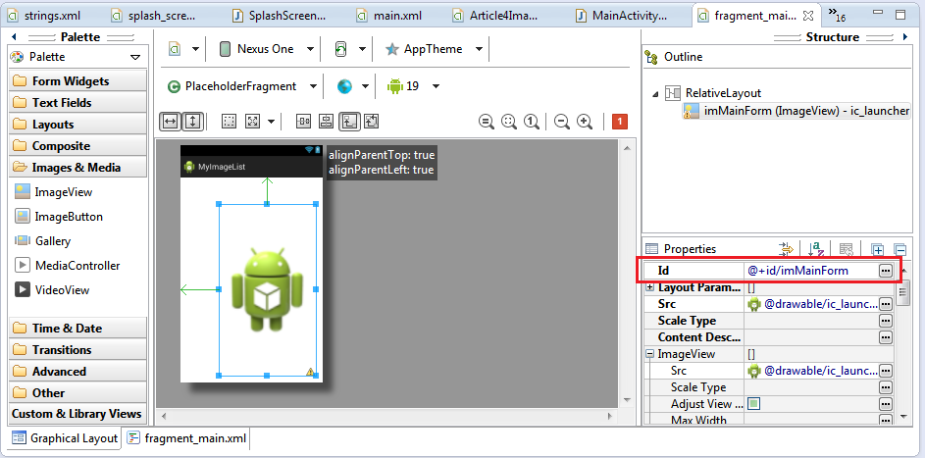Screen dimensions: 925x458
Task: Open the ellipsis button for Max Width
Action: point(885,421)
